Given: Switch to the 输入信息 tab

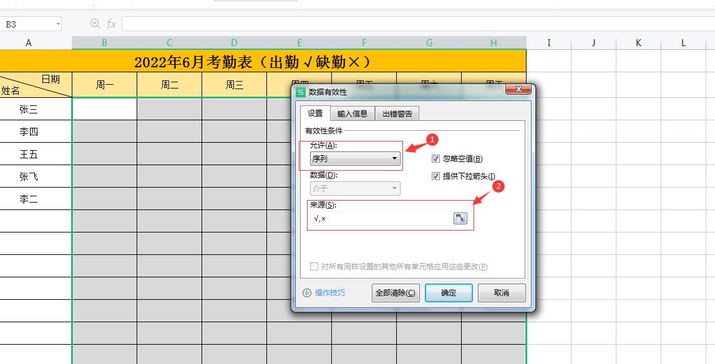Looking at the screenshot, I should click(353, 114).
